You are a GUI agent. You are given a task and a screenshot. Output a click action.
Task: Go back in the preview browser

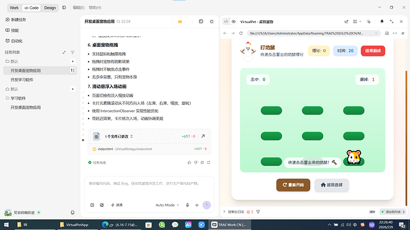pyautogui.click(x=225, y=33)
